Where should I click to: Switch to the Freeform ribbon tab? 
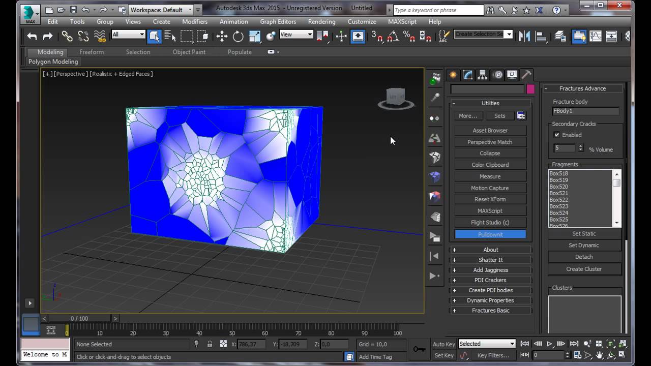coord(92,52)
